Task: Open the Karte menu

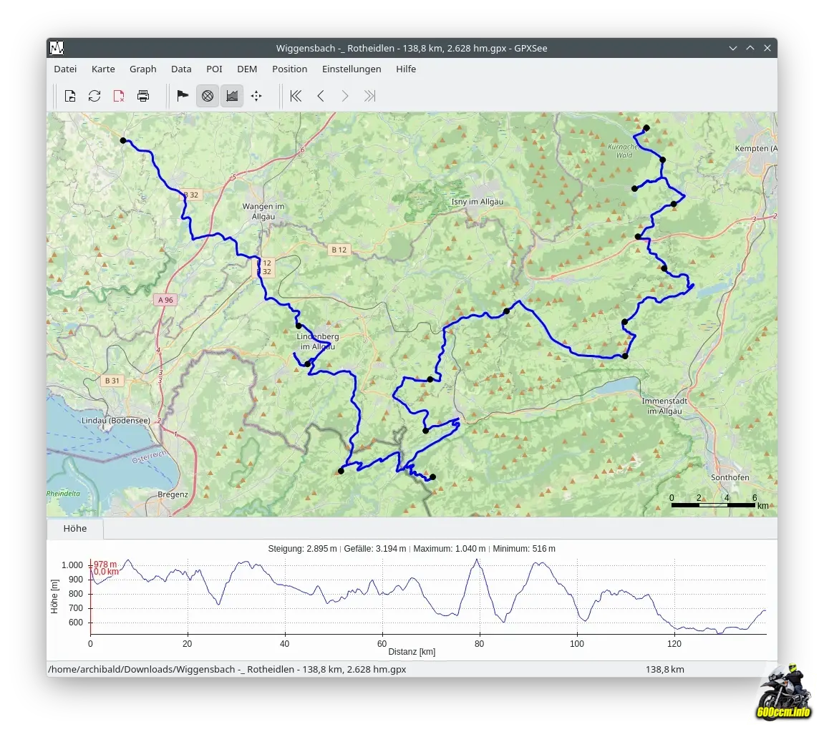Action: (103, 69)
